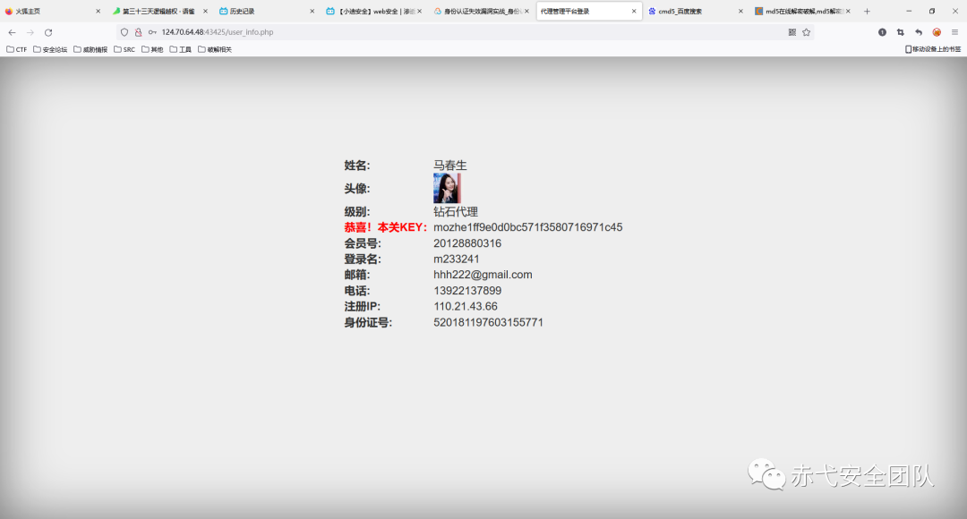Switch to the 第三十三天逻辑越权 tab
This screenshot has width=967, height=519.
[159, 11]
